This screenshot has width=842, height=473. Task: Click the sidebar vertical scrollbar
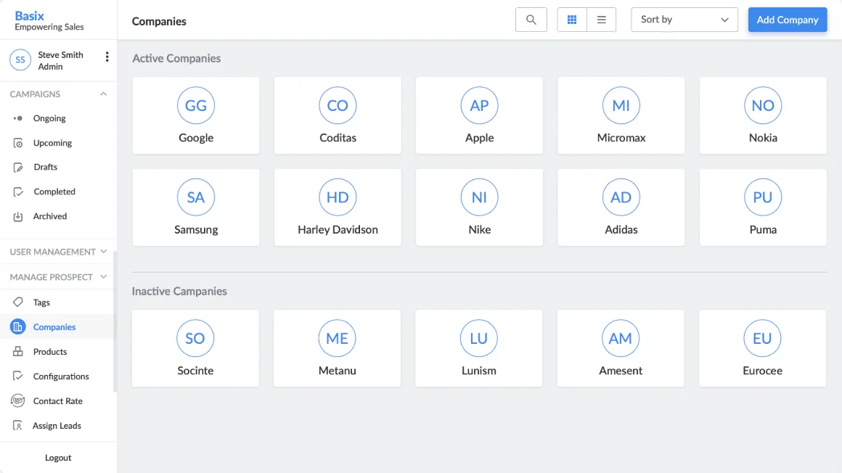(115, 321)
